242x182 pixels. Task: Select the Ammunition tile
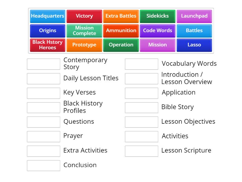point(121,30)
